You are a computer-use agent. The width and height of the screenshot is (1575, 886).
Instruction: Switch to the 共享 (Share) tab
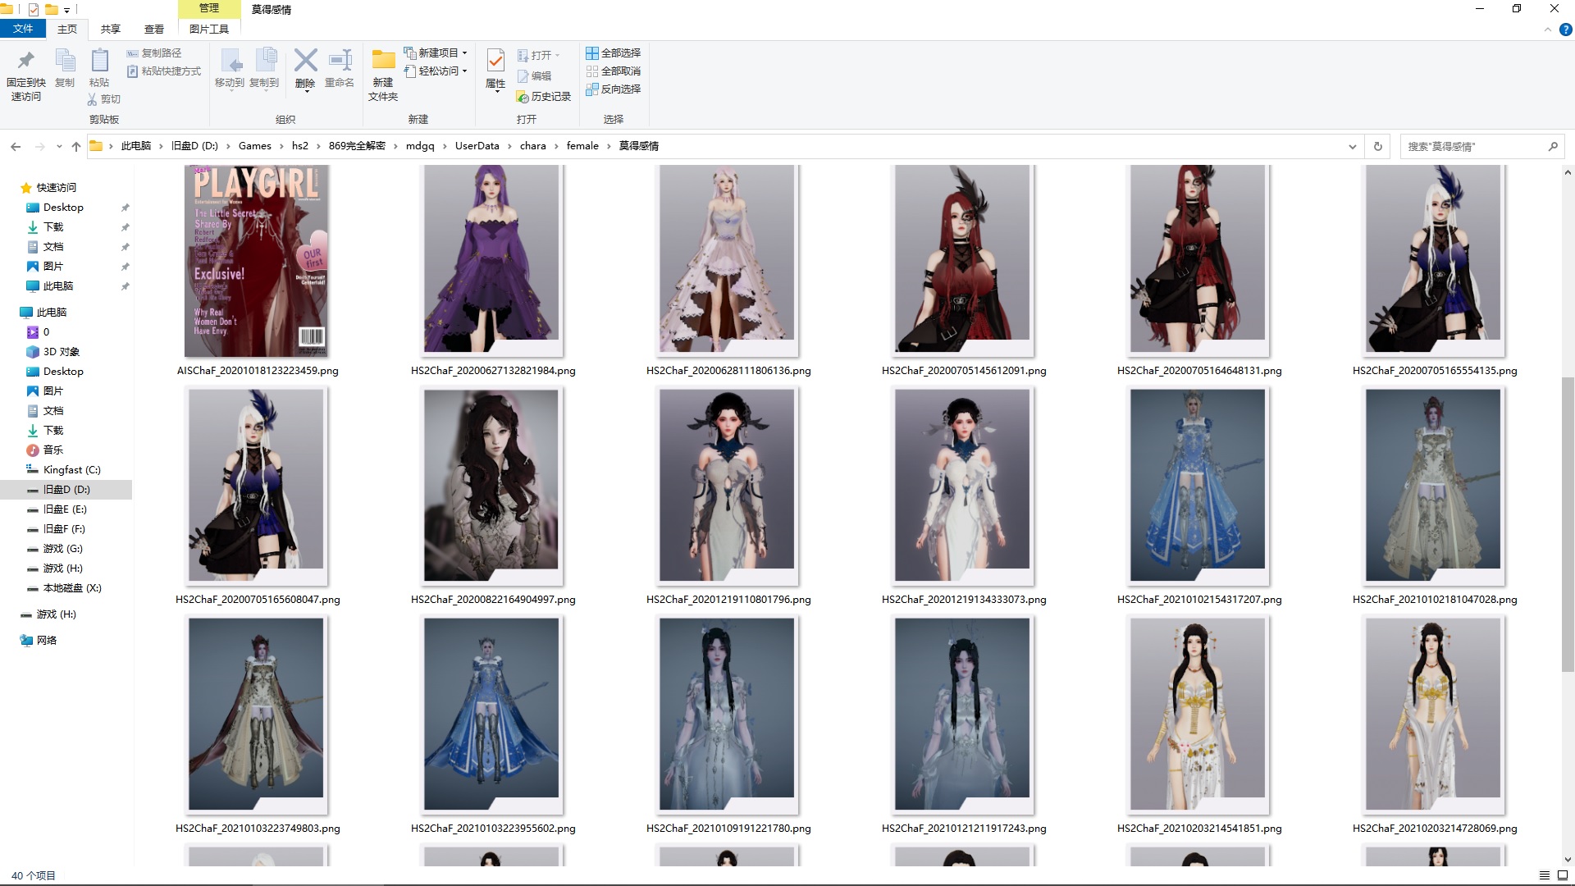pos(111,29)
